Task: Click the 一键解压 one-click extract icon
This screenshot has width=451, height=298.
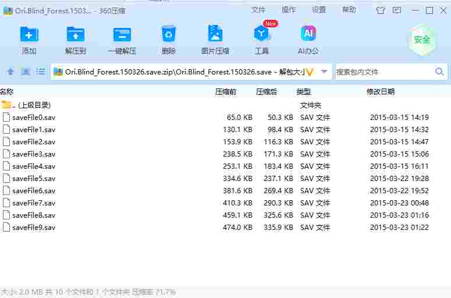Action: click(122, 35)
